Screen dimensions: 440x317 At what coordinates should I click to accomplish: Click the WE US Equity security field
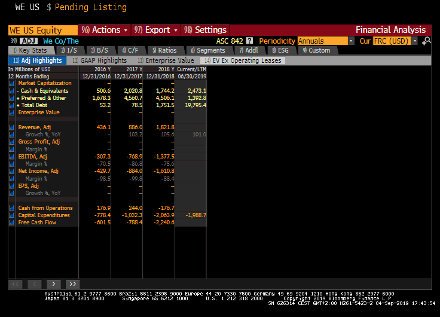pyautogui.click(x=43, y=30)
